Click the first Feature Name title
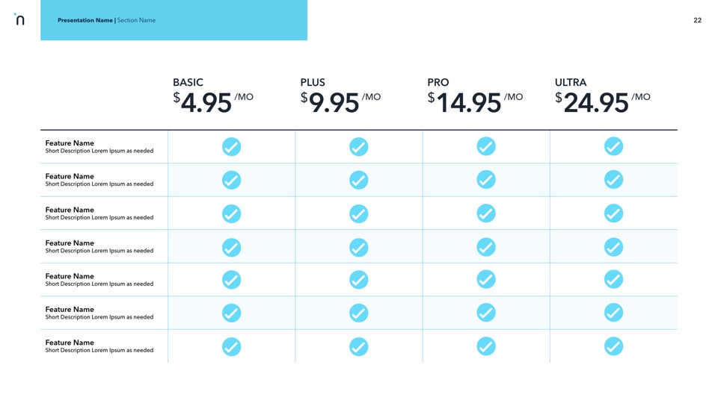Screen dimensions: 718x403 click(70, 143)
